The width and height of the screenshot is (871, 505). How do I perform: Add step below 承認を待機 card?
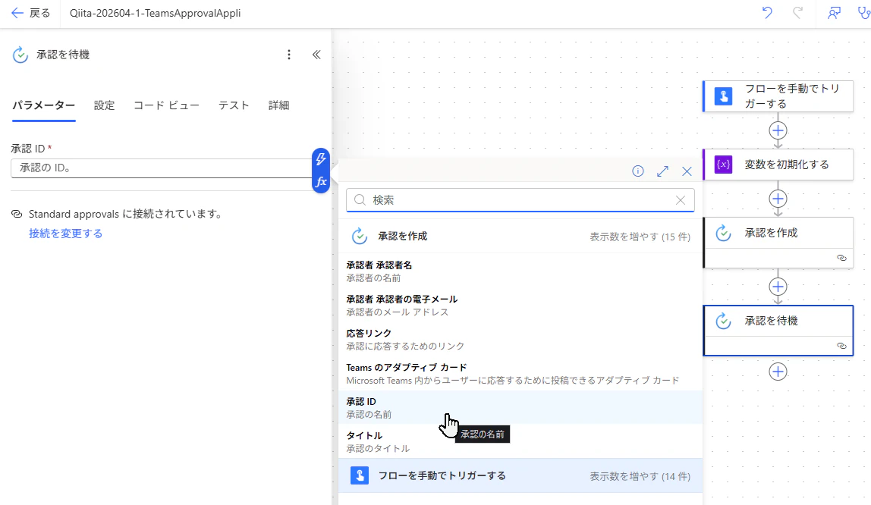click(778, 372)
